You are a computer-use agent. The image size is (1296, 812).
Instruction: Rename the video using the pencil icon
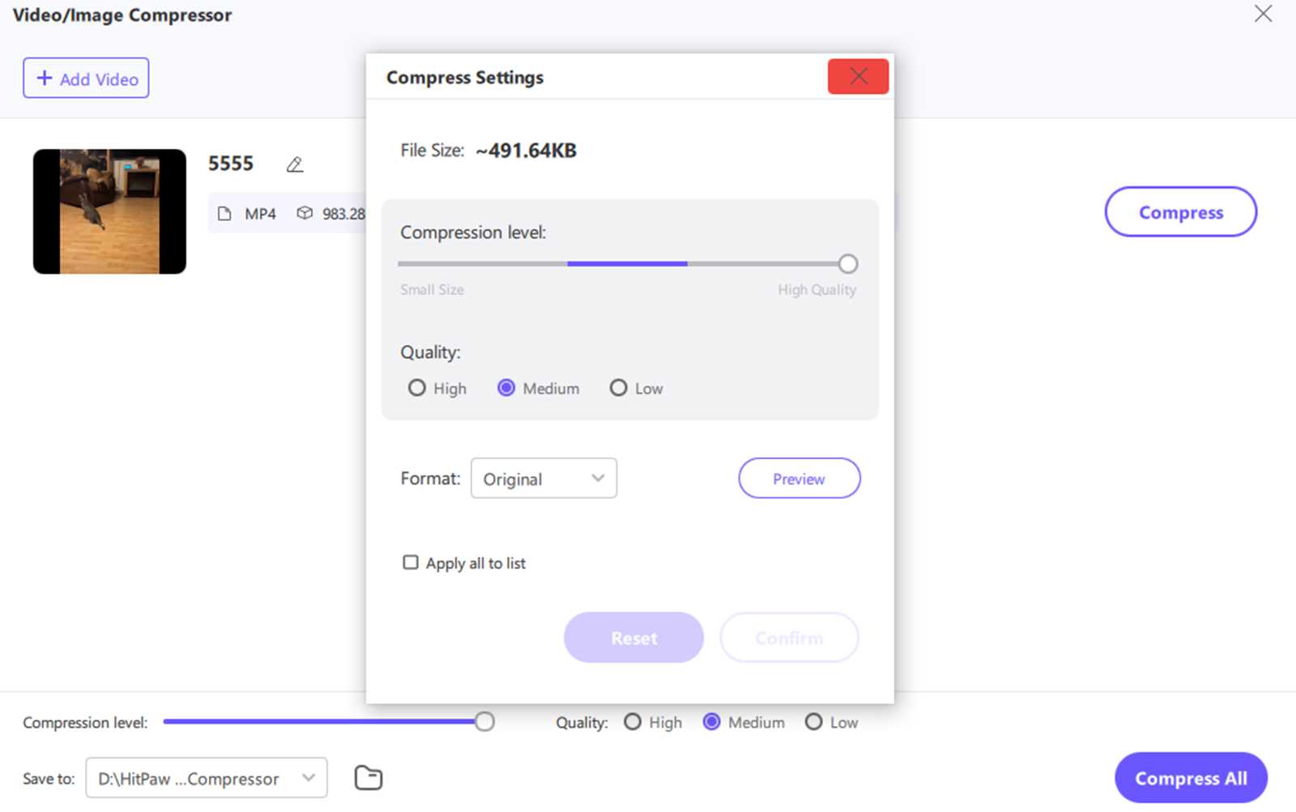(295, 164)
